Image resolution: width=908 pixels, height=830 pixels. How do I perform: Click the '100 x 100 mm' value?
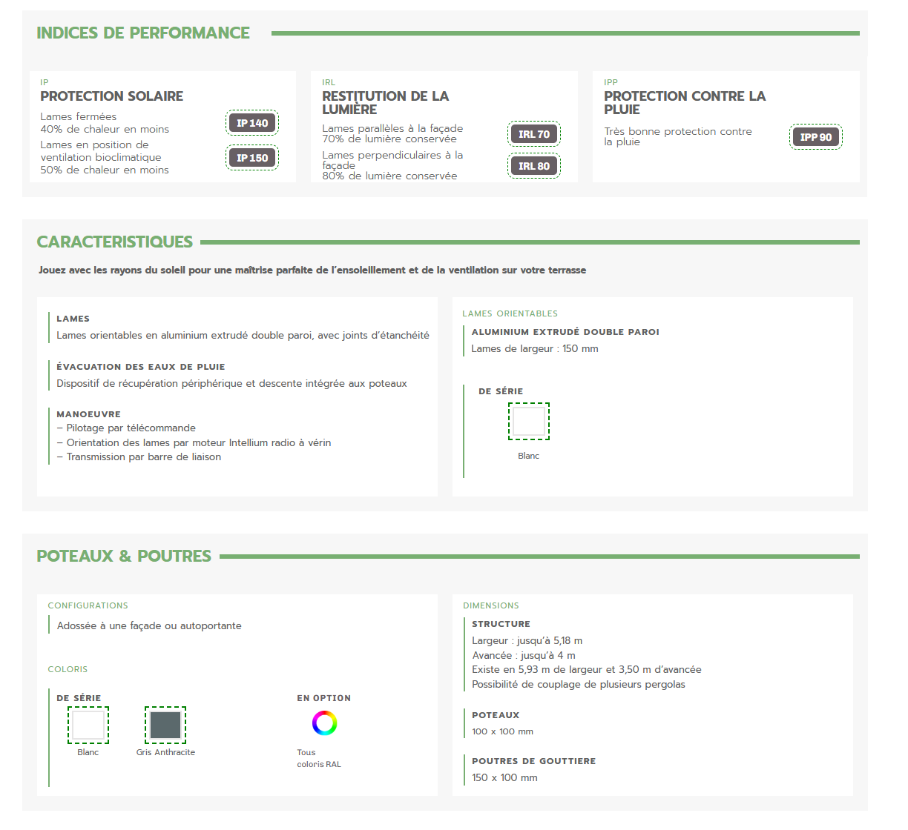tap(503, 731)
